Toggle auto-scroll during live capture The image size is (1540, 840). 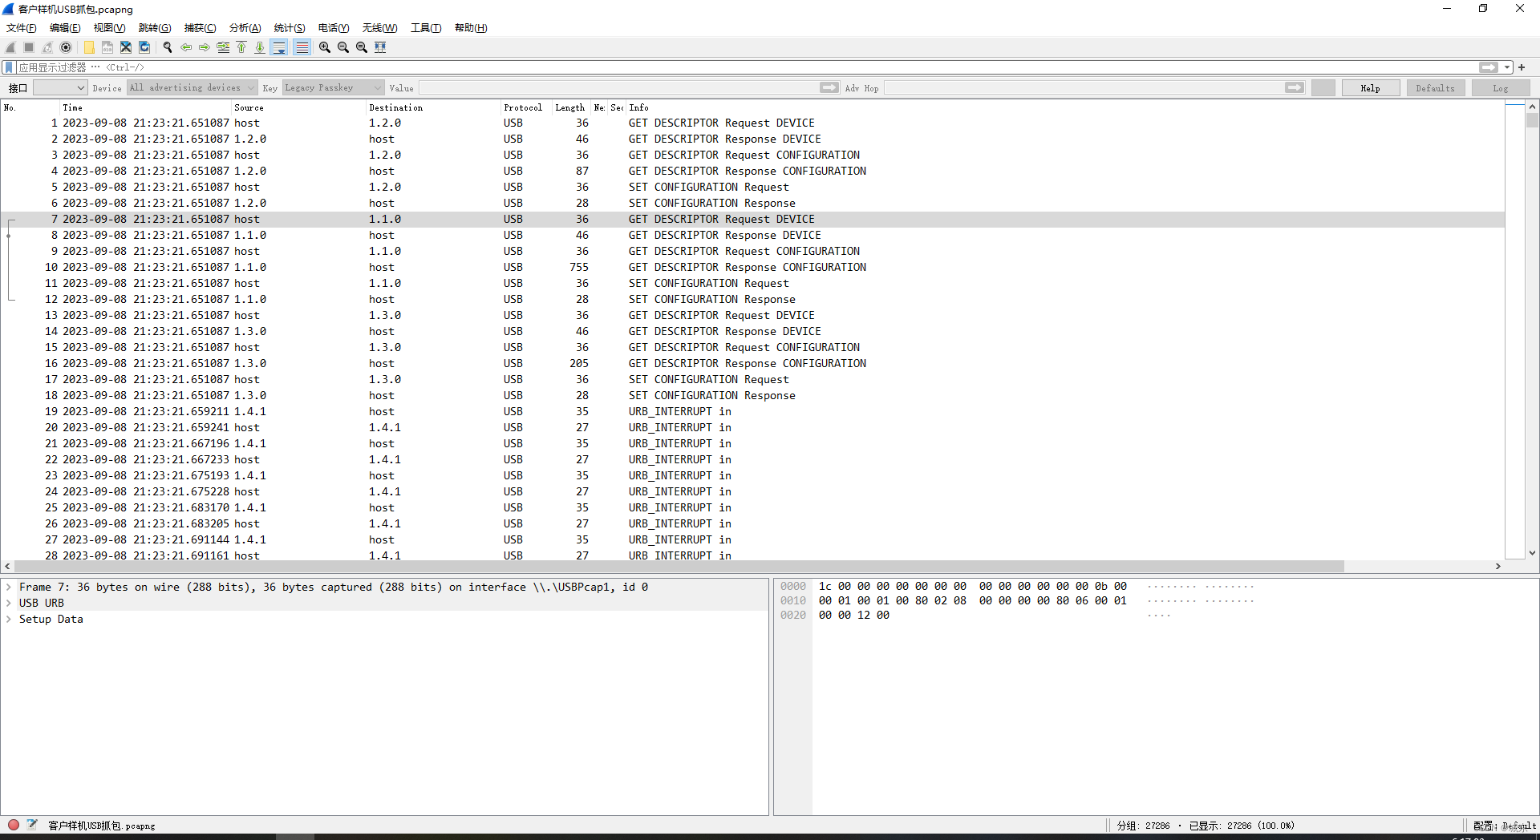pos(279,47)
